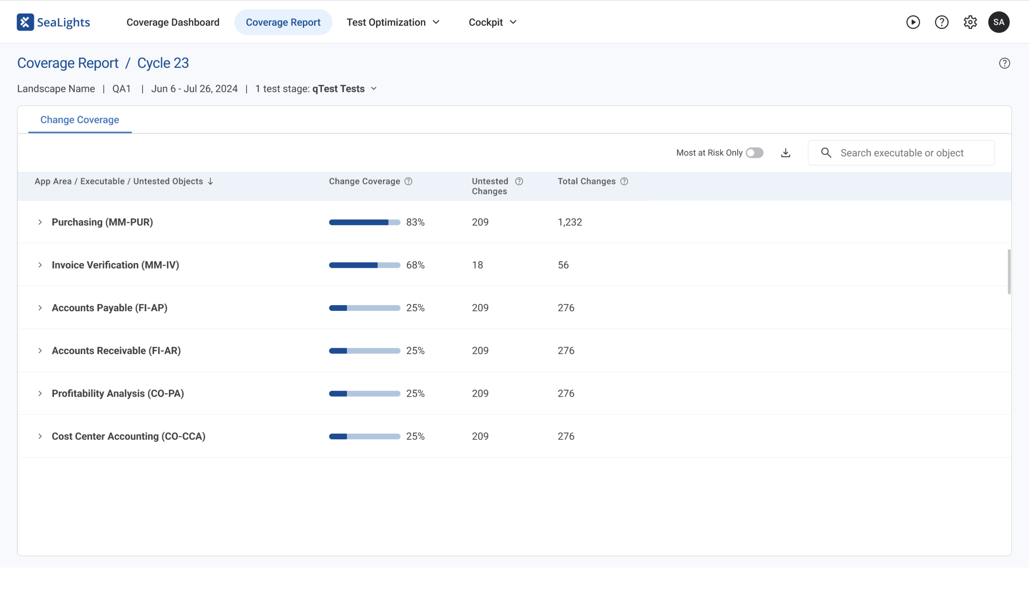
Task: Open the settings gear icon
Action: (x=970, y=22)
